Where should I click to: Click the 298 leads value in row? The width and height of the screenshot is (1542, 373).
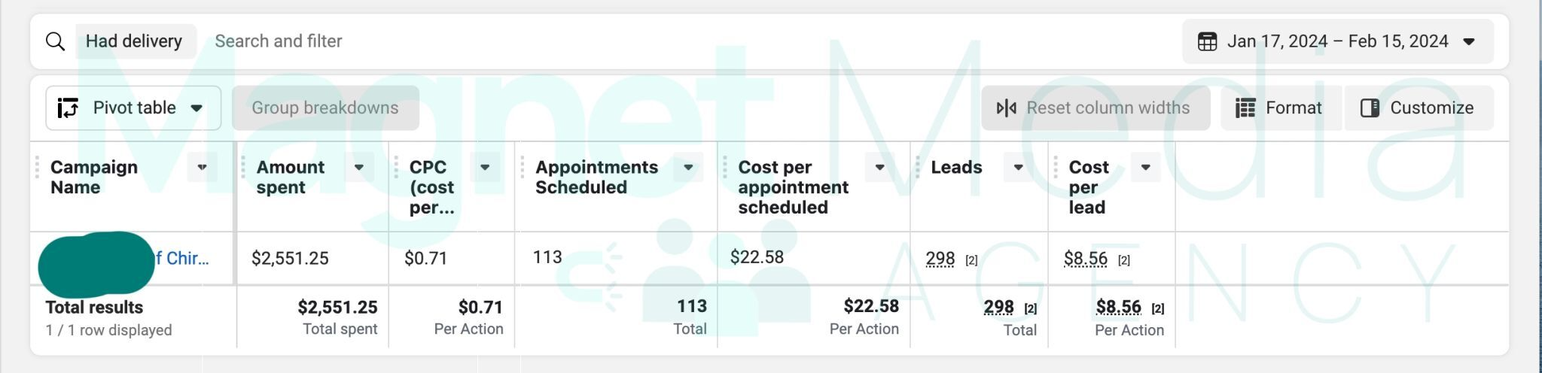pos(940,259)
